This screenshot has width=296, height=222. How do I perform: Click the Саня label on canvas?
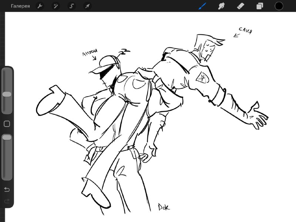(245, 31)
